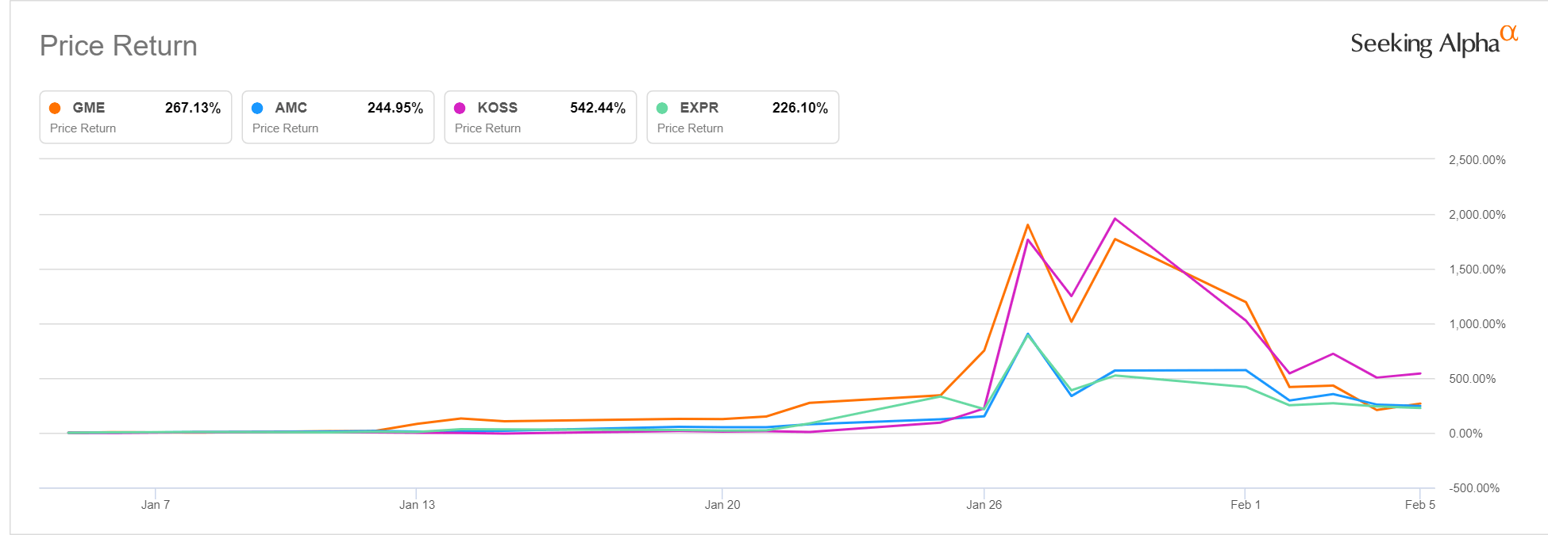Click the orange GME legend dot

[x=55, y=108]
